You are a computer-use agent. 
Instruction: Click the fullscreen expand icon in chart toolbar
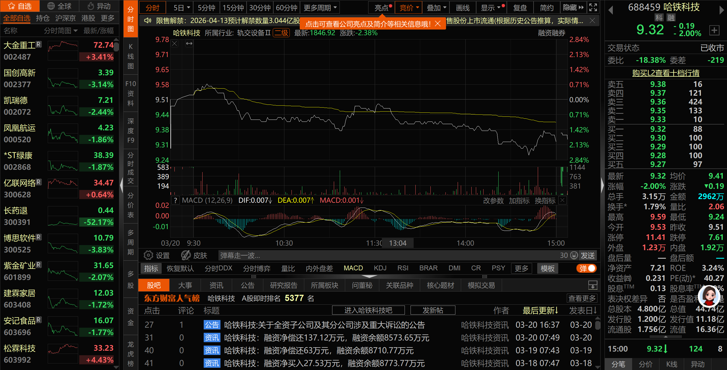[593, 7]
